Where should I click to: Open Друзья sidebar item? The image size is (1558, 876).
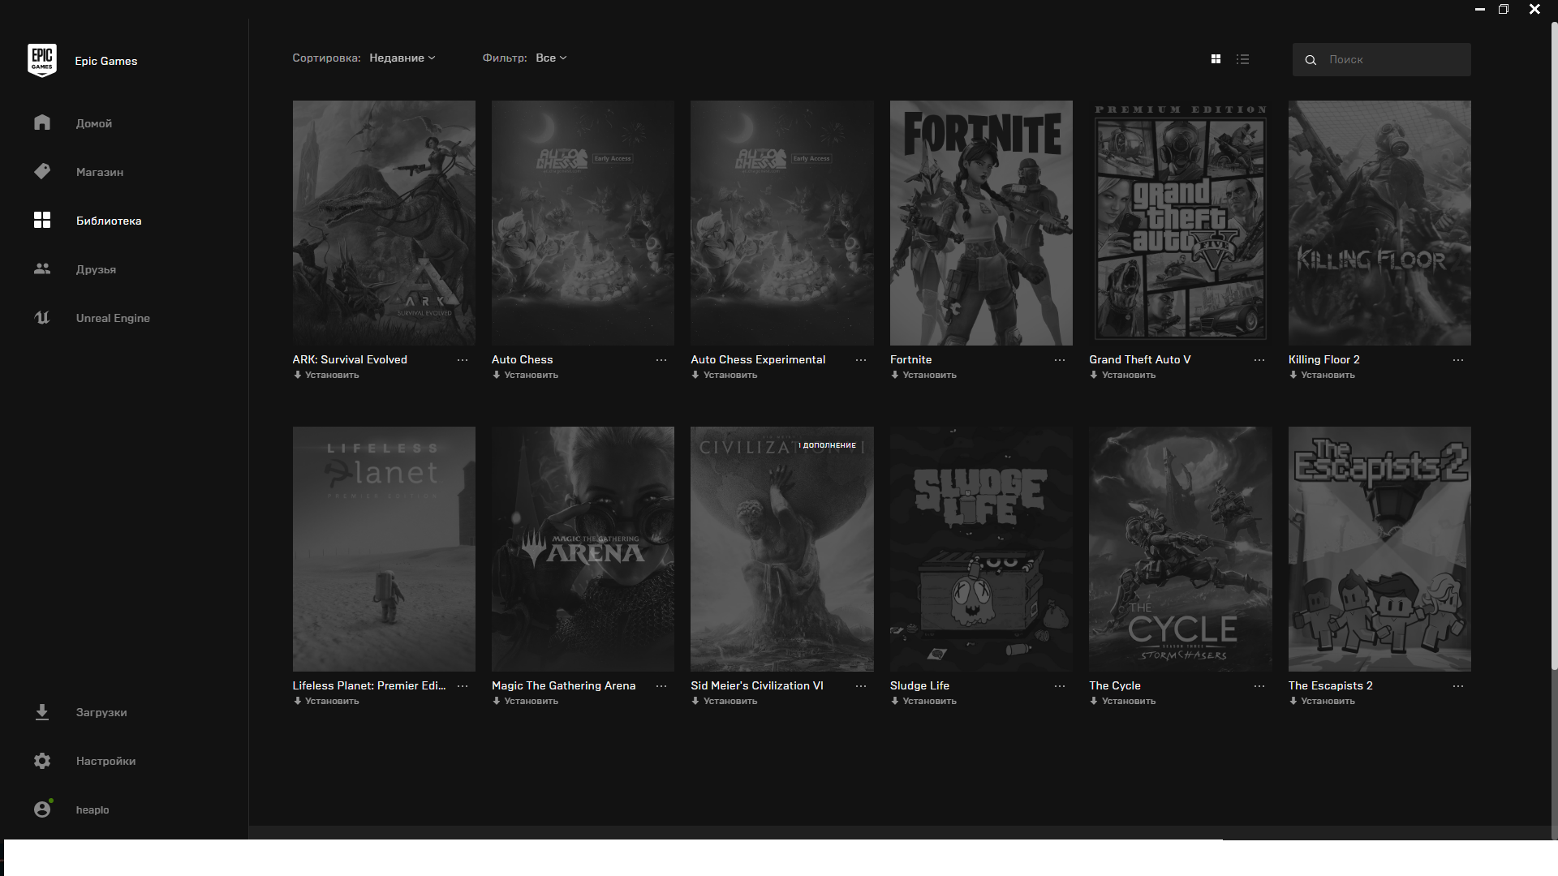(x=96, y=269)
